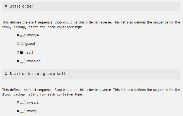
Task: Click the sort handle arrows for mysql11
Action: tap(18, 61)
